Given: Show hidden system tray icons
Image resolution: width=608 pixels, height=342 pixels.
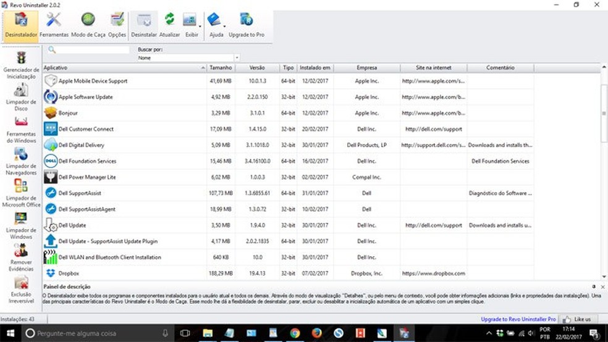Looking at the screenshot, I should click(489, 333).
